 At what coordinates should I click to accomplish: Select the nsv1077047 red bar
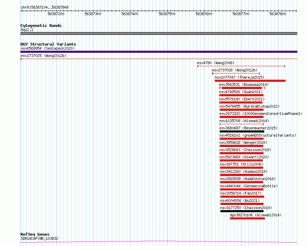click(x=250, y=81)
